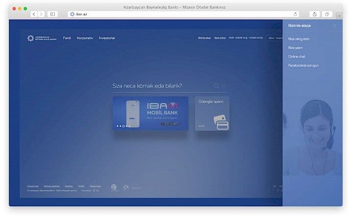The height and width of the screenshot is (221, 351).
Task: View the EUR exchange rate text
Action: coord(246,38)
